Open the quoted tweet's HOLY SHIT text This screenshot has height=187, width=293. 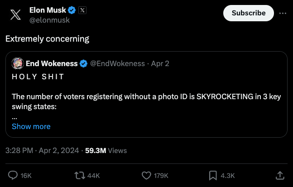[x=38, y=77]
